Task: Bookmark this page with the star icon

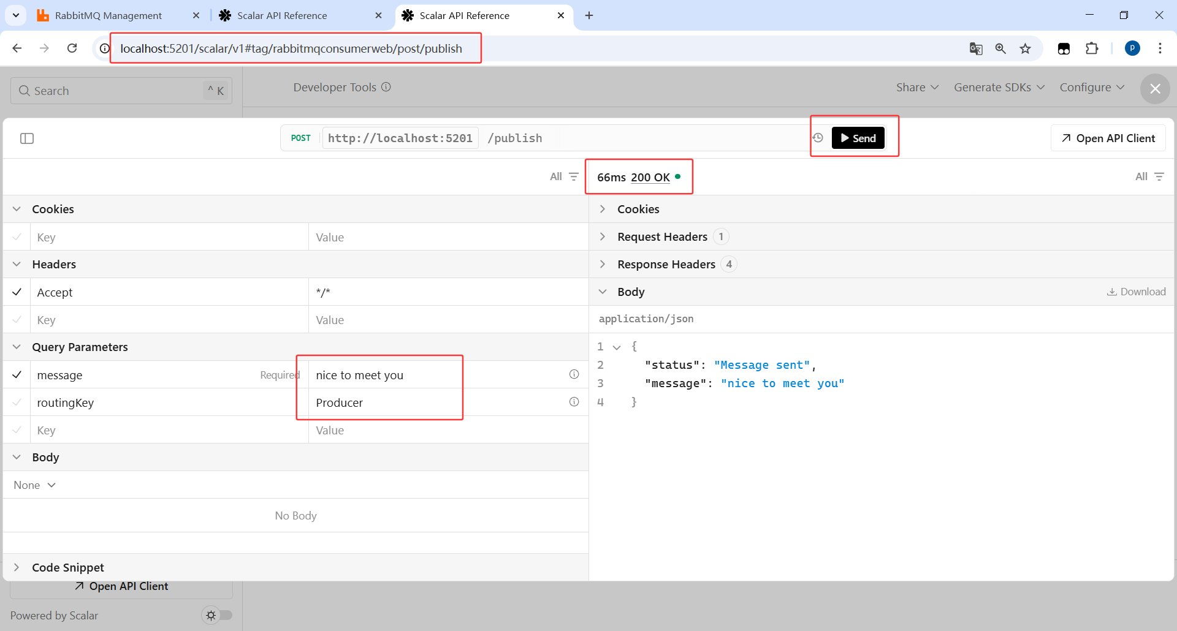Action: pos(1026,48)
